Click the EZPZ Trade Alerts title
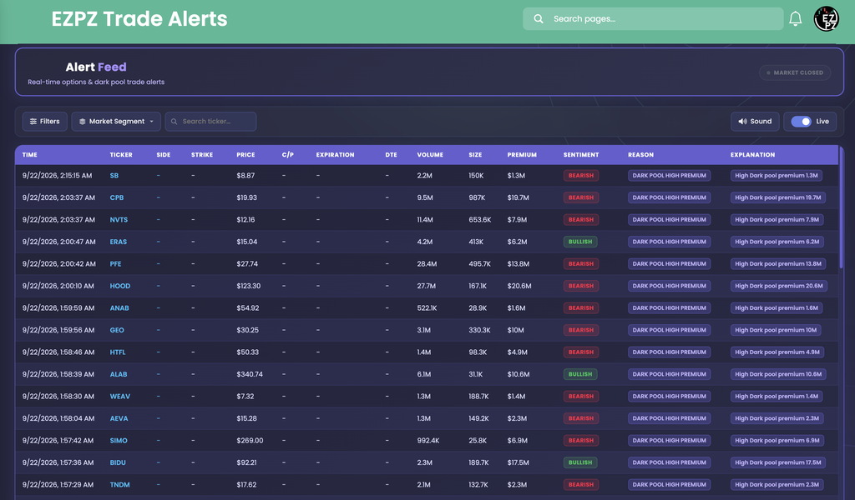Screen dimensions: 855x500 [x=139, y=19]
